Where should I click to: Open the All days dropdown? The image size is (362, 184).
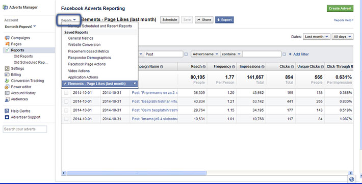343,37
